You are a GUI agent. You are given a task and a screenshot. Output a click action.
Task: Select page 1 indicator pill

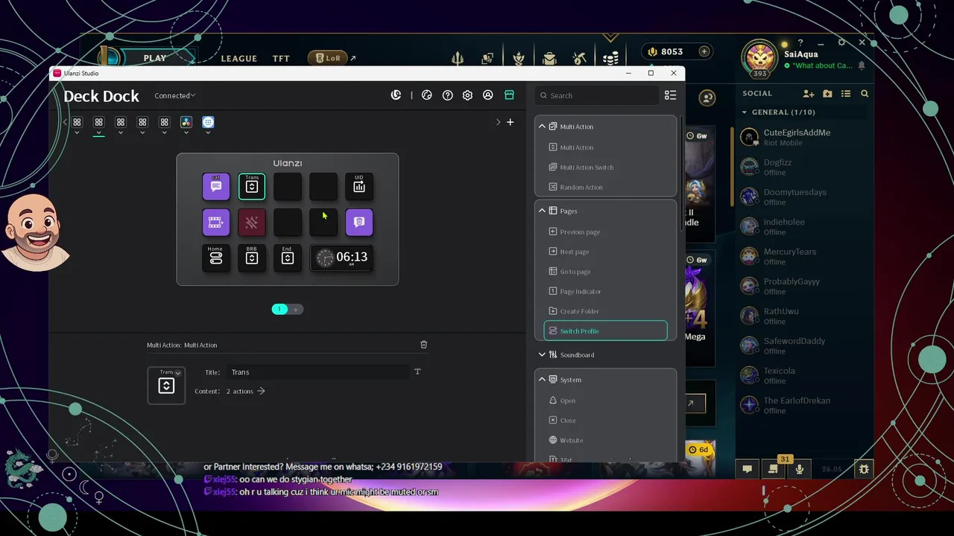[279, 309]
